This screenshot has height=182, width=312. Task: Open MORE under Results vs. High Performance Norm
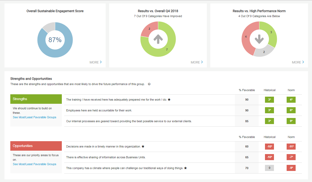tap(298, 62)
